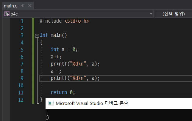Place cursor on int main() text
The height and width of the screenshot is (121, 192).
click(x=53, y=35)
